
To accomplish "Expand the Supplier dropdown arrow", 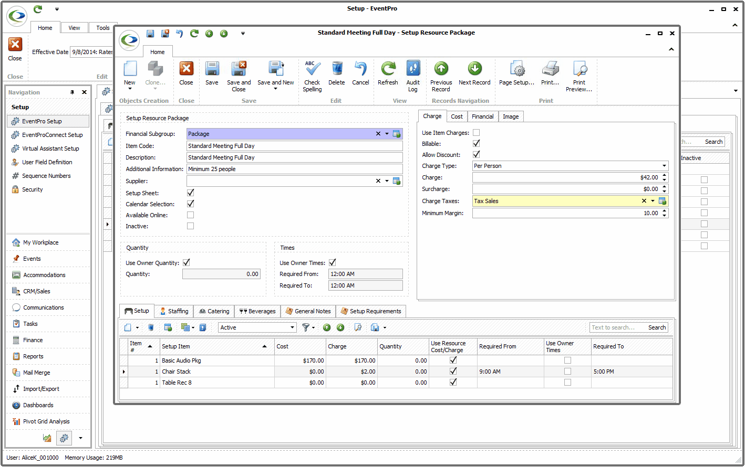I will pos(387,181).
